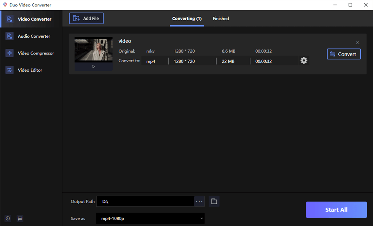
Task: Open the feedback chat icon
Action: [x=20, y=218]
